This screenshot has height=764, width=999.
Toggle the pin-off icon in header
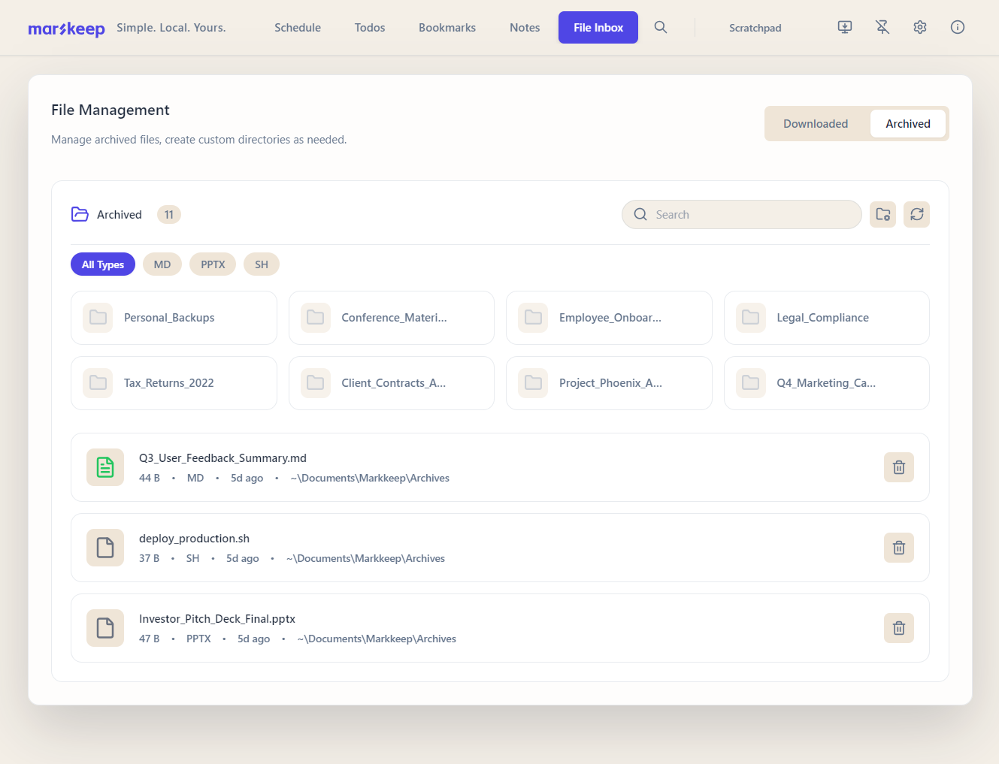tap(882, 27)
